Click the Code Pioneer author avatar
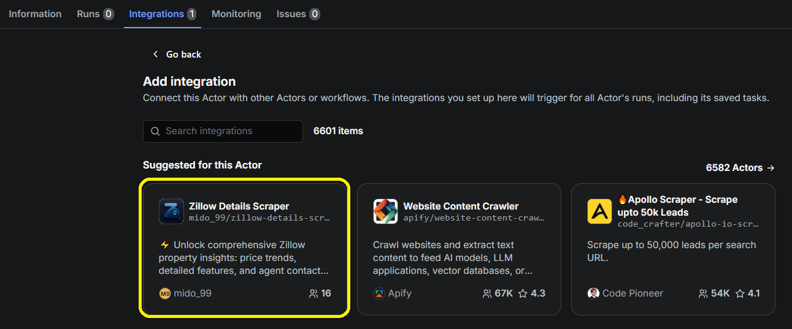The height and width of the screenshot is (329, 792). coord(593,293)
